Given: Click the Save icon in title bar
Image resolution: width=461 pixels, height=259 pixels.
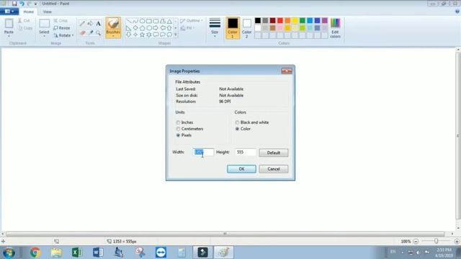Looking at the screenshot, I should coord(14,4).
